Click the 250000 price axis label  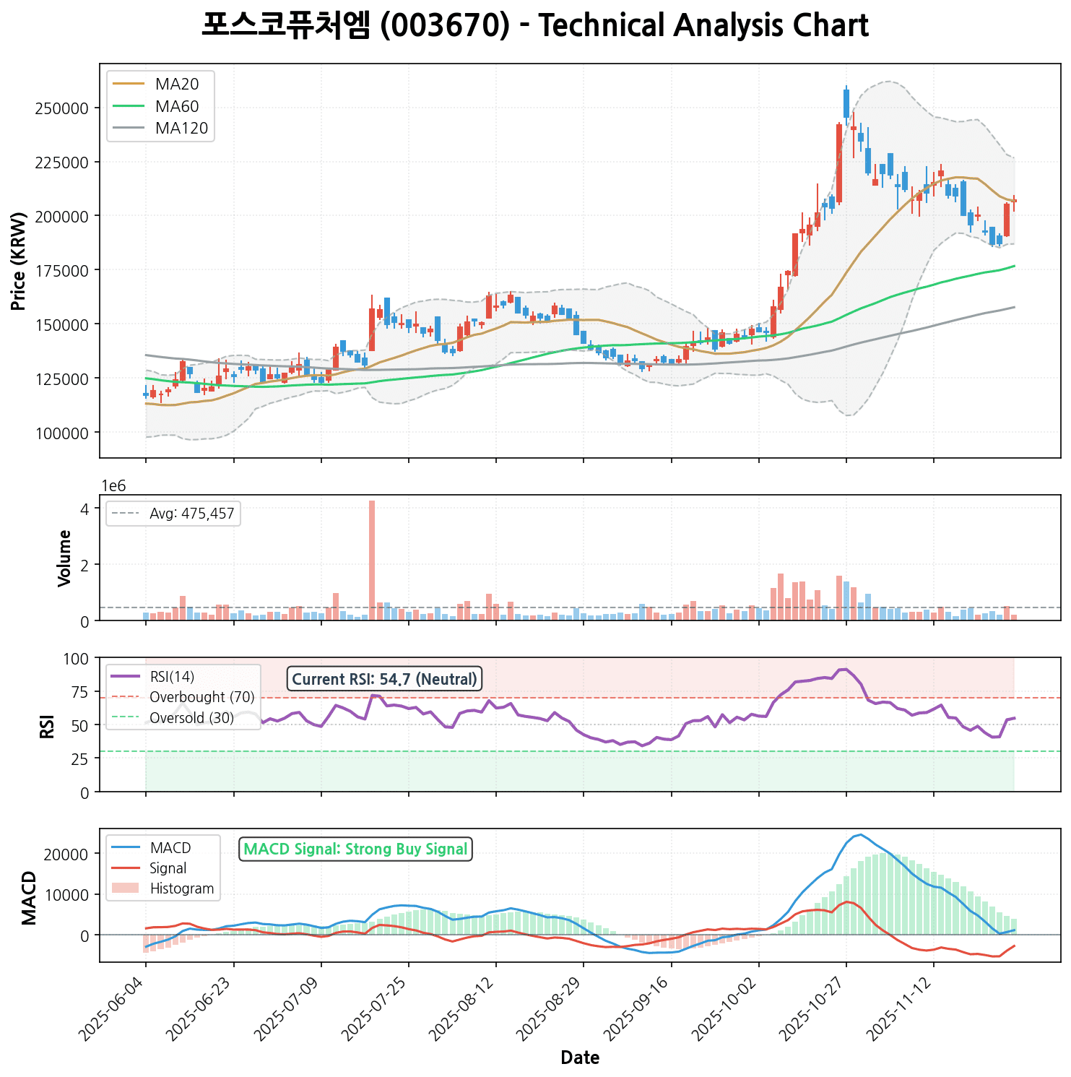[x=61, y=108]
